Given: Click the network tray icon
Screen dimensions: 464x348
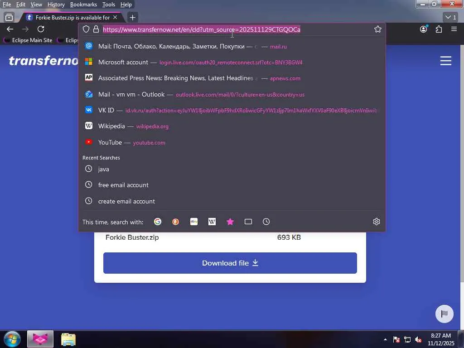Looking at the screenshot, I should (407, 339).
